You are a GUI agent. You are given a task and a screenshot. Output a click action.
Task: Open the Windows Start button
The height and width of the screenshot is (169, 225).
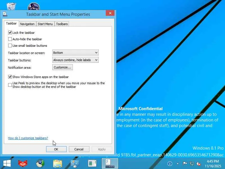(x=7, y=163)
